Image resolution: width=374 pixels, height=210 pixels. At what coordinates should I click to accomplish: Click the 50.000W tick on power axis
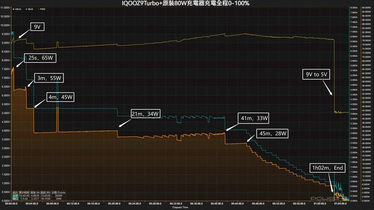point(366,98)
